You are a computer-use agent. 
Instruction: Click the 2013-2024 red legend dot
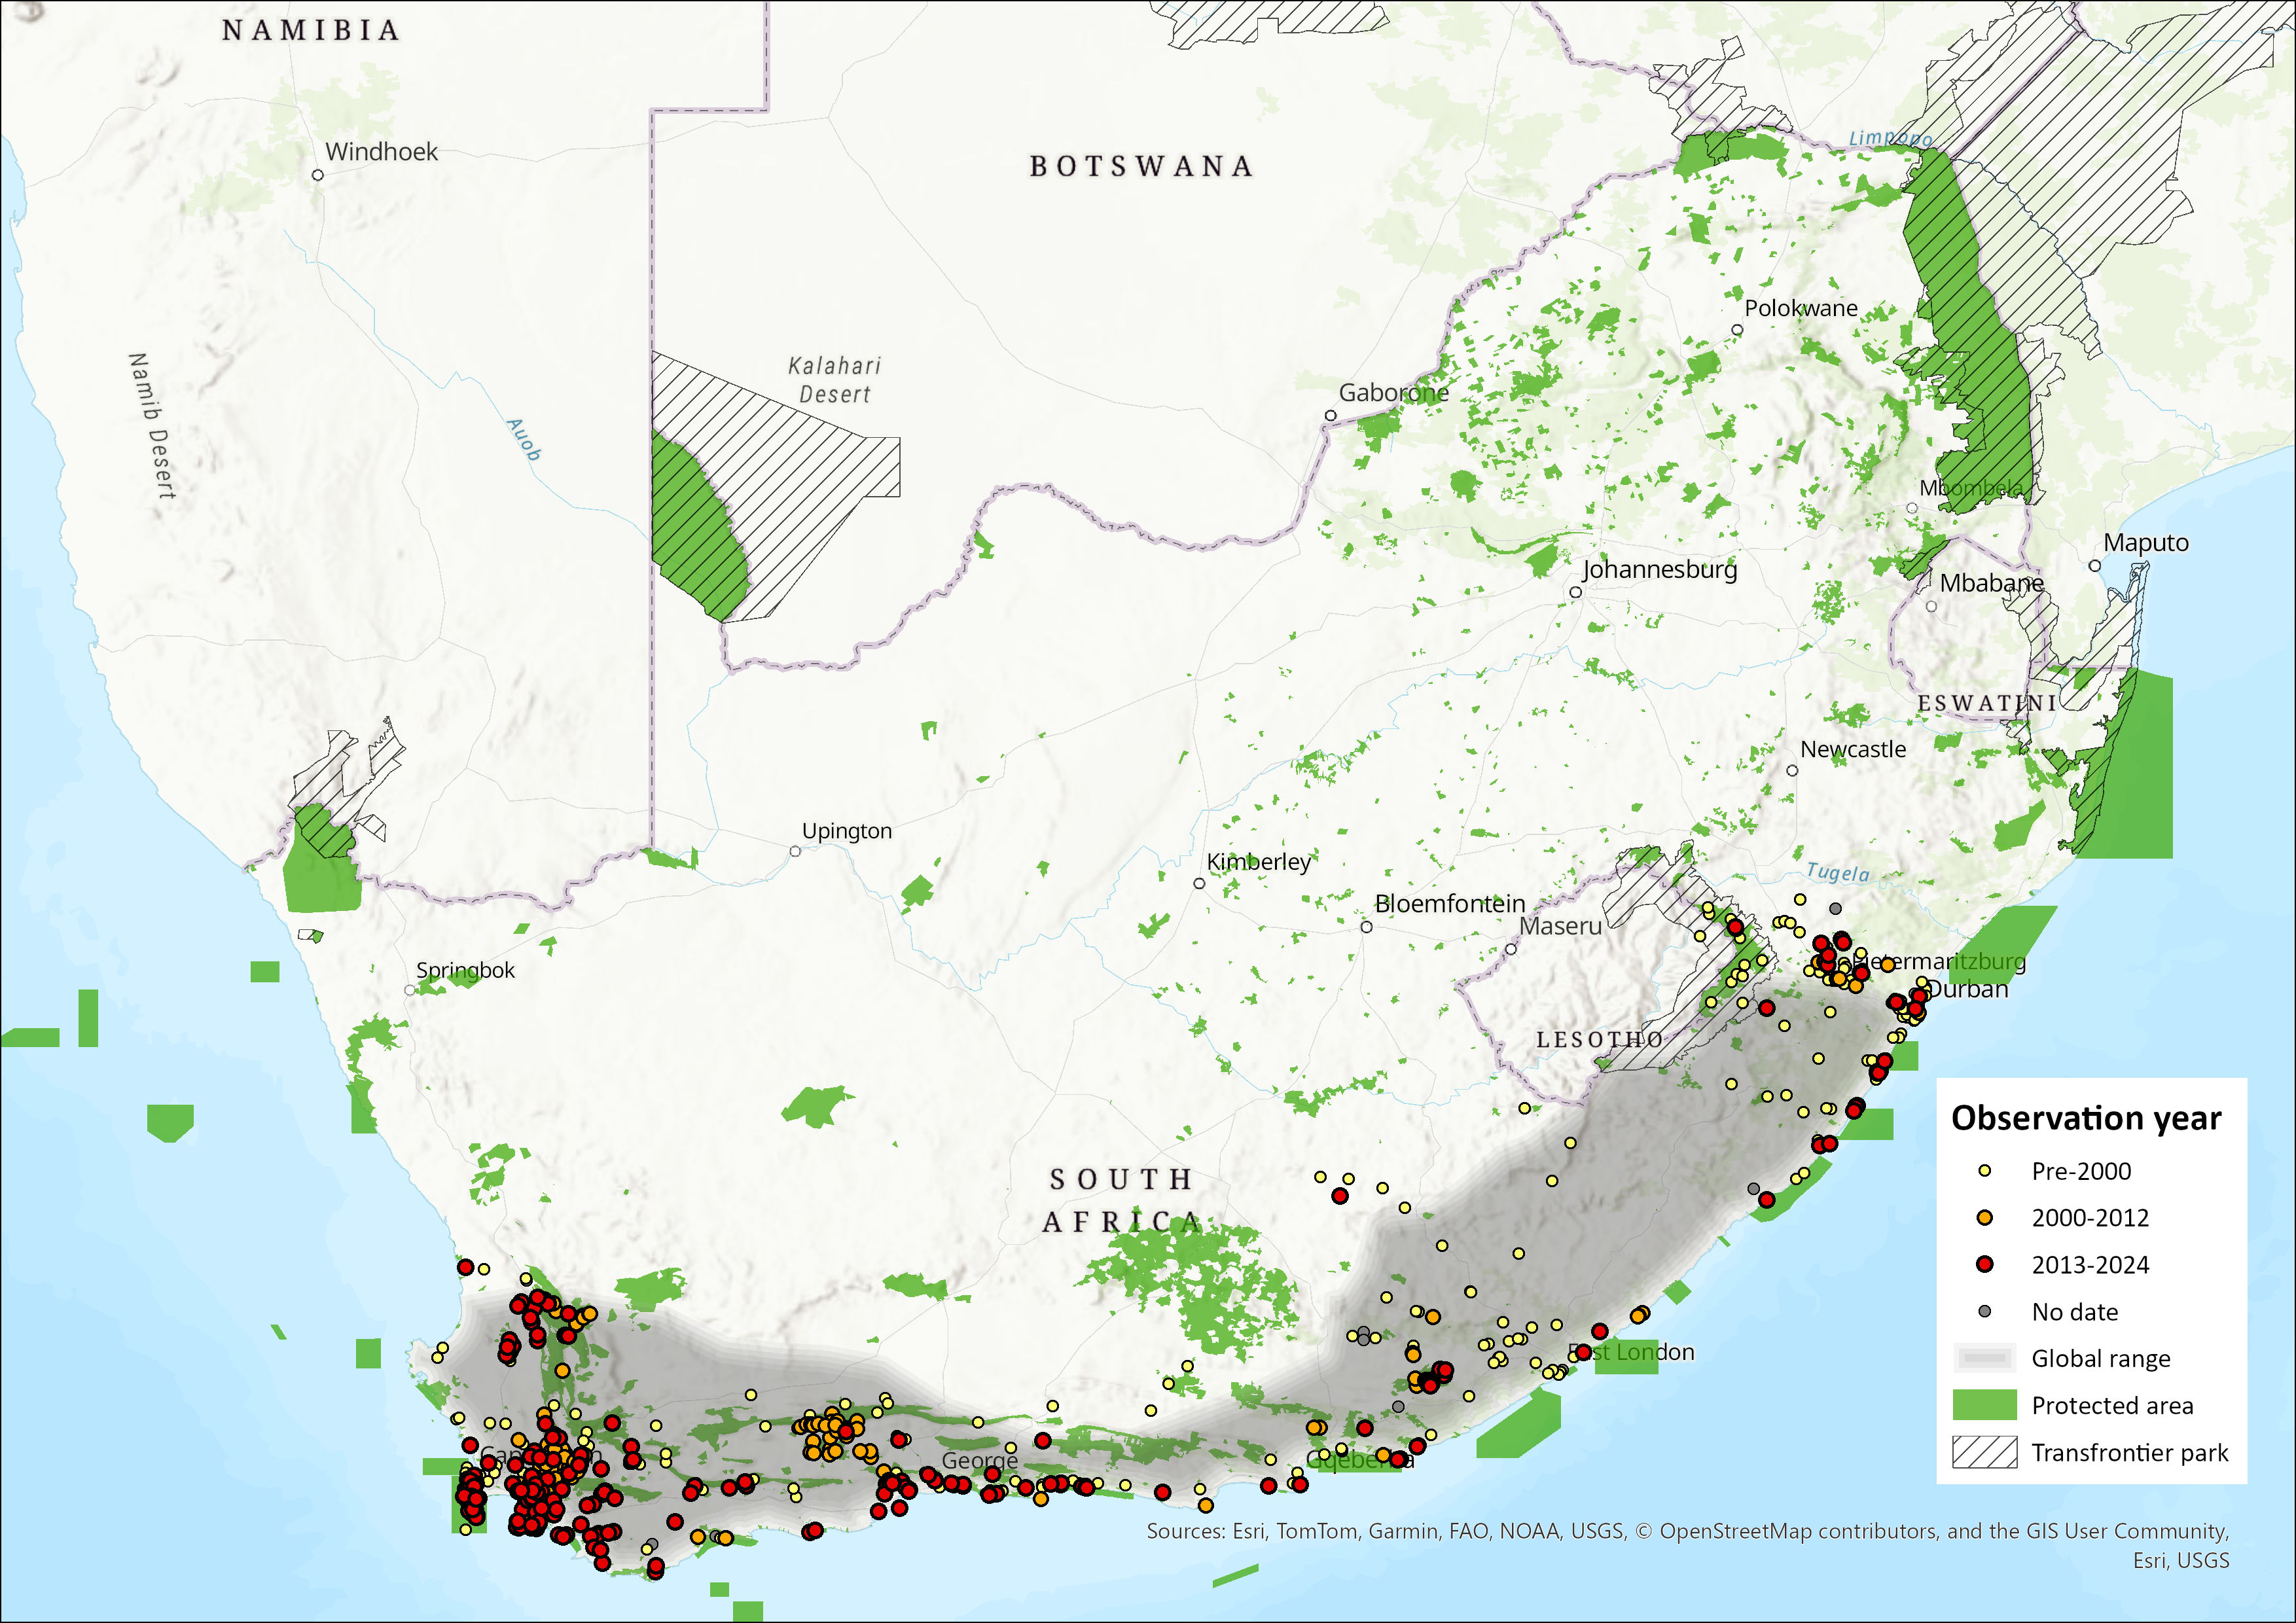[1985, 1264]
